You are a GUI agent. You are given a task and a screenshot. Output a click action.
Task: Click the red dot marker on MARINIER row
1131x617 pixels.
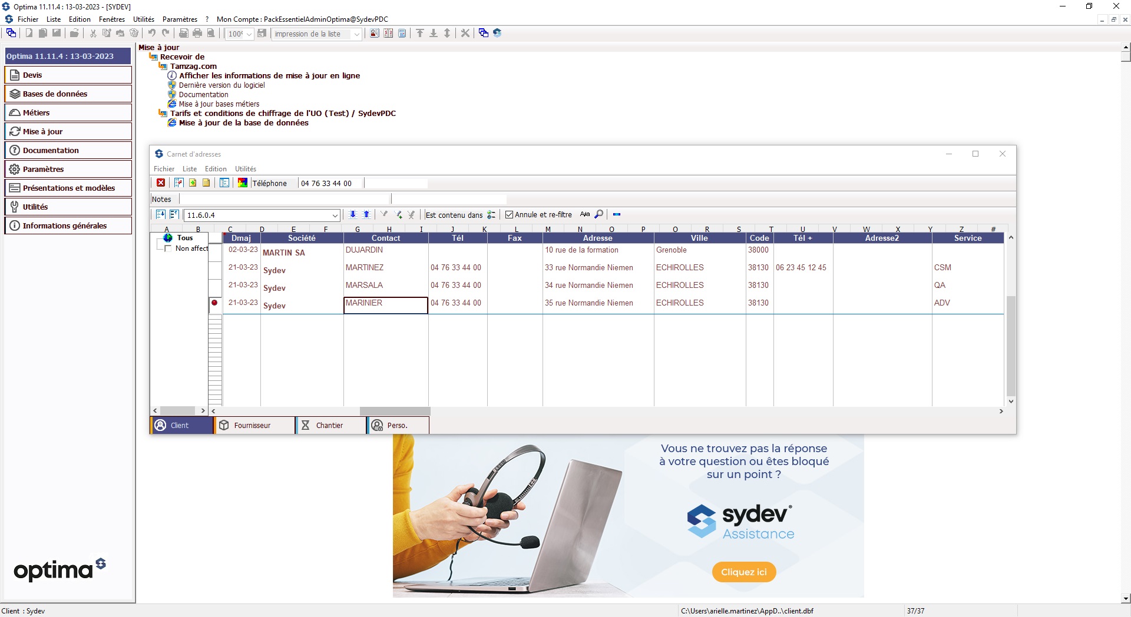(214, 303)
